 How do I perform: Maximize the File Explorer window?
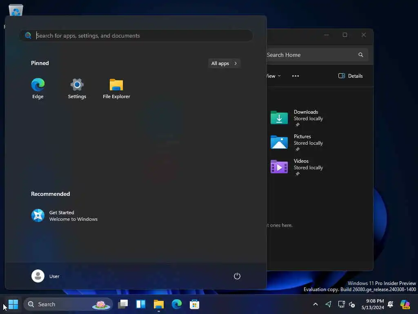[x=345, y=35]
